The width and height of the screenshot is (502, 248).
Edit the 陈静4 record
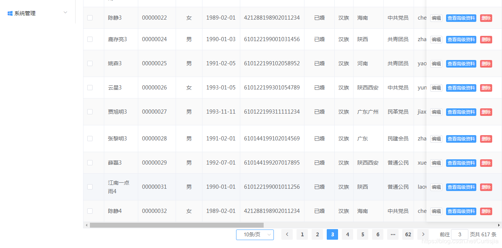436,211
